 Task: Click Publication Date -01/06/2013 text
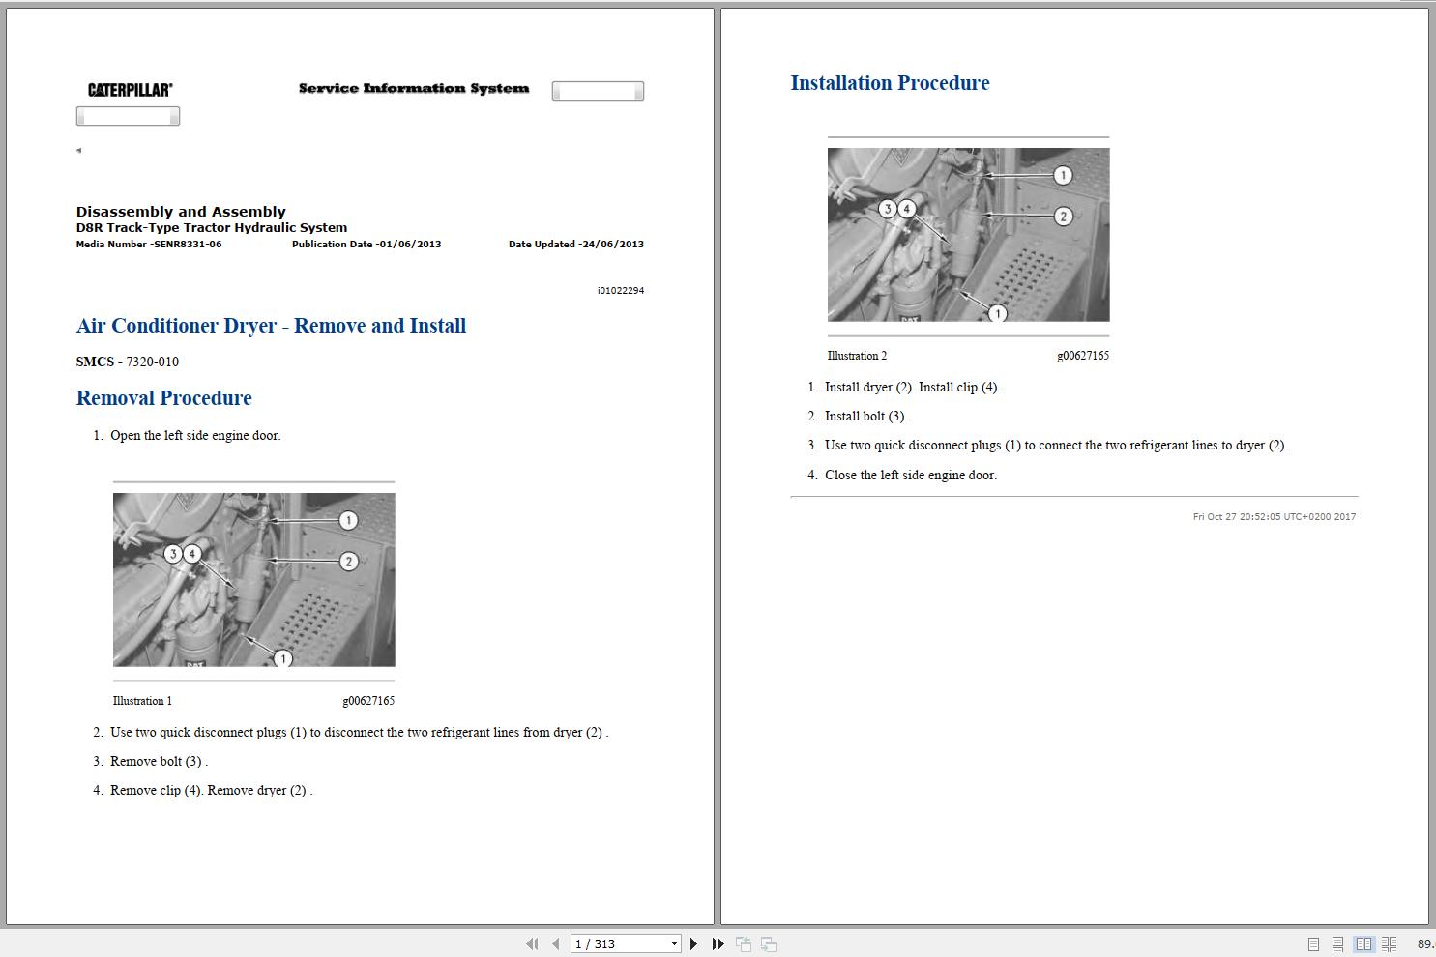366,245
